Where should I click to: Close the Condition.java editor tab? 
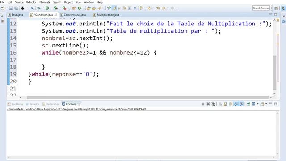(x=55, y=15)
